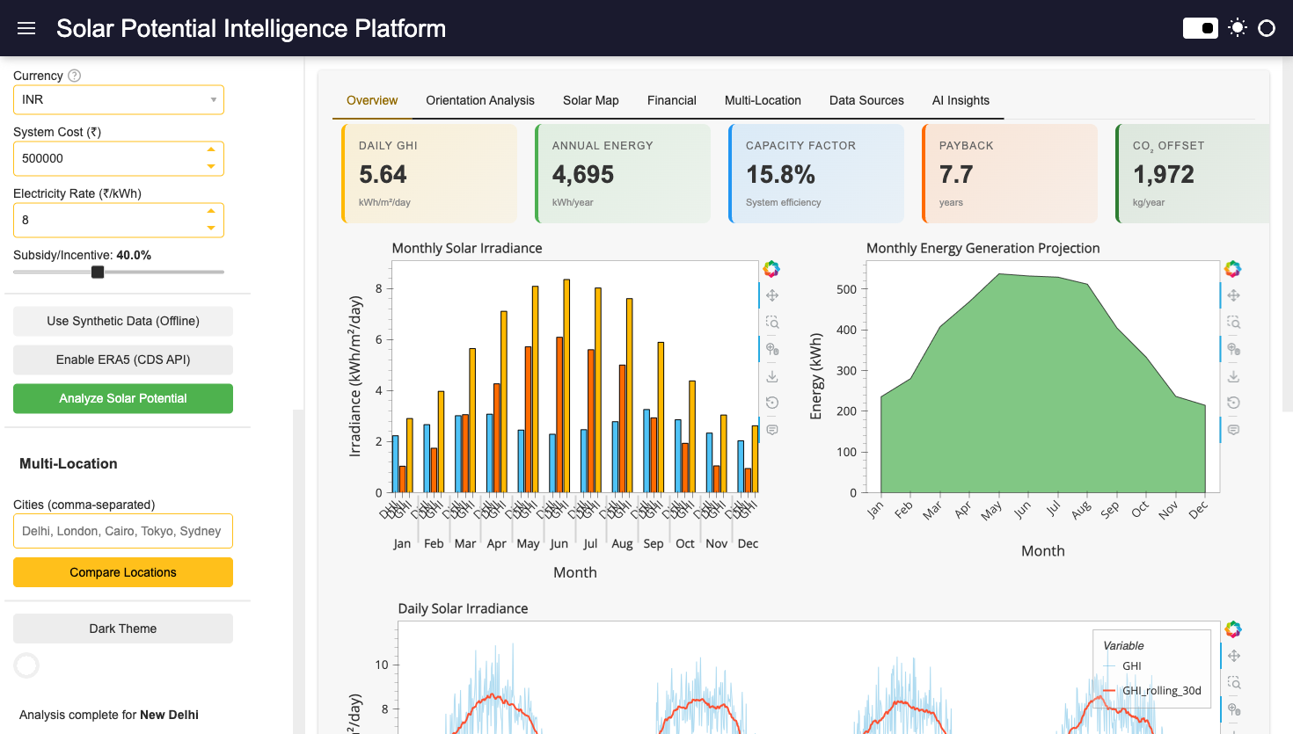This screenshot has height=734, width=1293.
Task: Activate Box Zoom on Monthly Solar Irradiance chart
Action: click(771, 323)
